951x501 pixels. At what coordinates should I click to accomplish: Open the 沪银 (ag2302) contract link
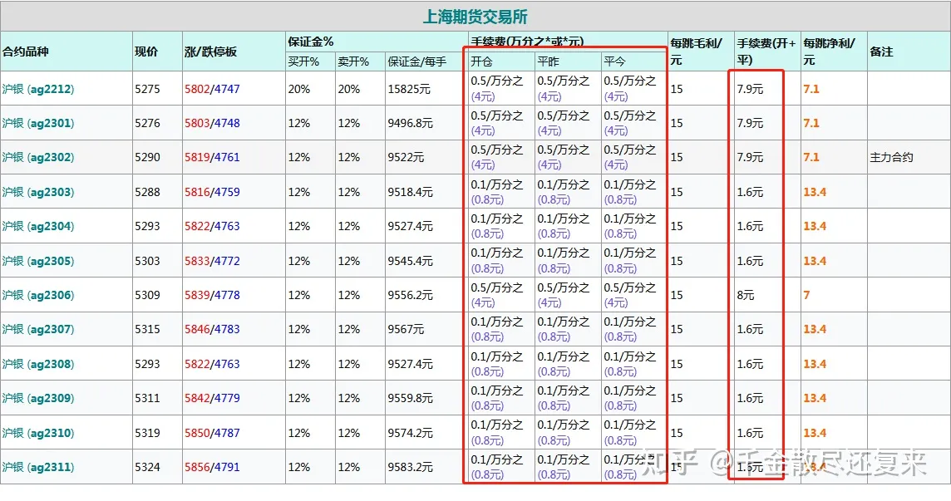[x=37, y=157]
